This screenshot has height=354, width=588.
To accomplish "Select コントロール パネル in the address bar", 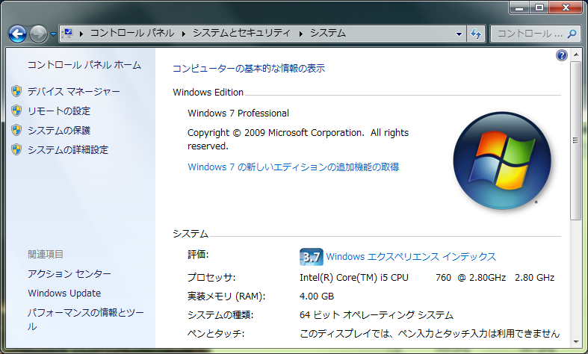I will click(132, 33).
